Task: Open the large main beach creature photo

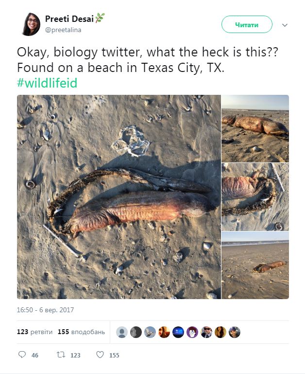Action: (x=119, y=196)
